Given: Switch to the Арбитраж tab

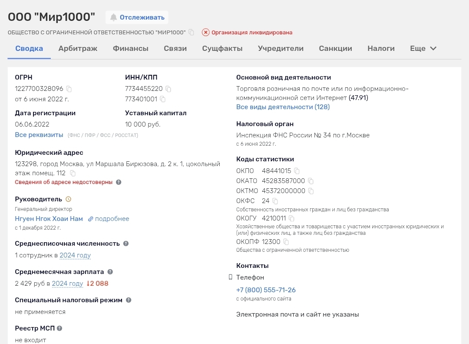Looking at the screenshot, I should coord(78,49).
